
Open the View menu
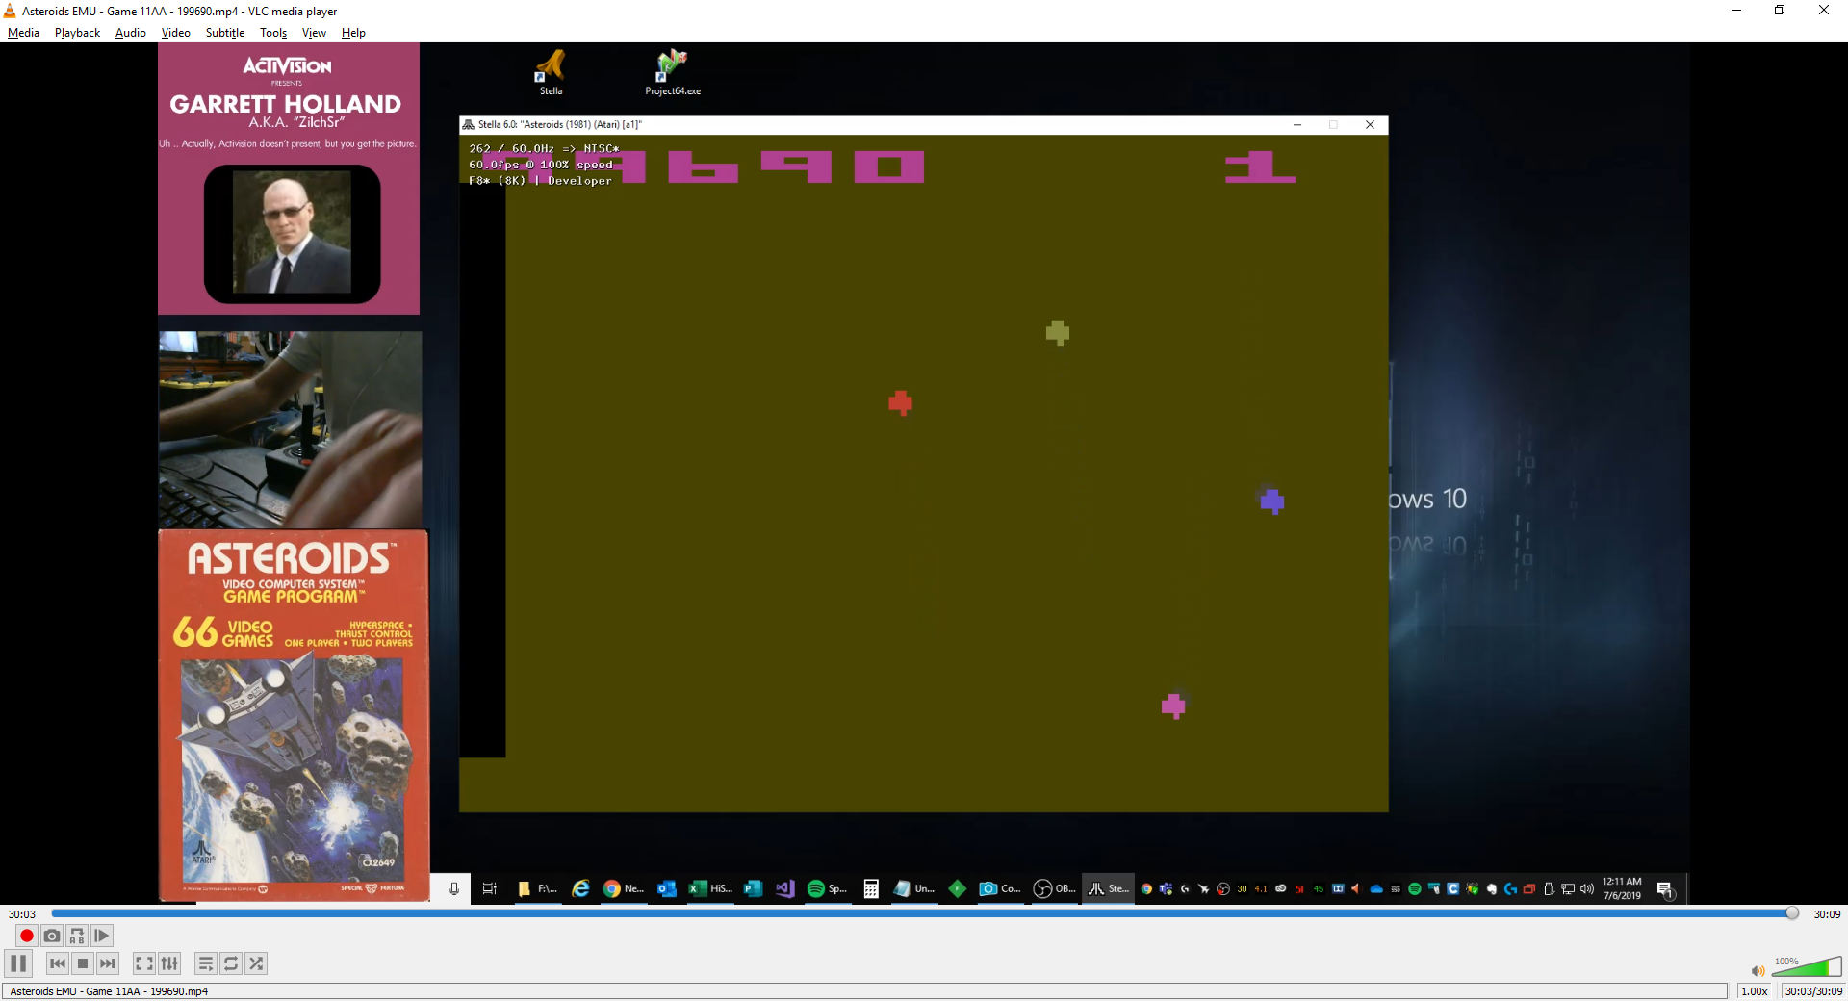click(x=314, y=33)
